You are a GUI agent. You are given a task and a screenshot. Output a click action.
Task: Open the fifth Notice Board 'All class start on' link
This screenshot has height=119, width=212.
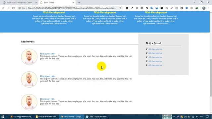[155, 65]
